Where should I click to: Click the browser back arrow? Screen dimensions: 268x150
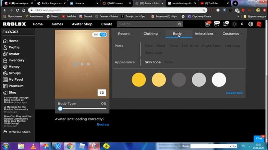coord(5,10)
